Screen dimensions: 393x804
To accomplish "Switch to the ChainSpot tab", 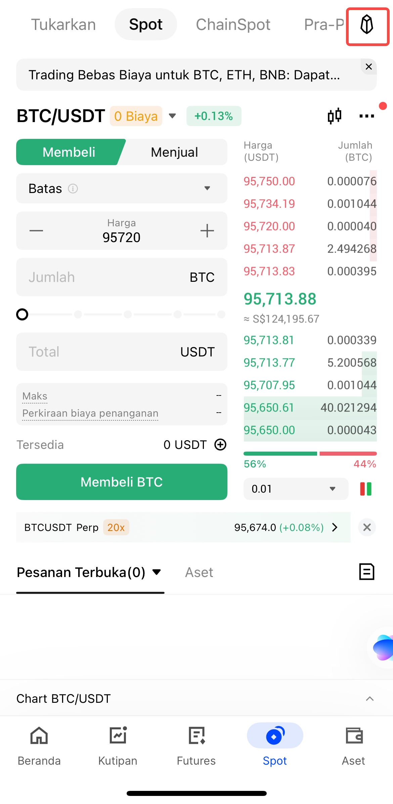I will coord(233,25).
